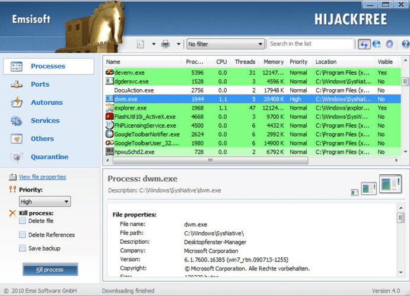
Task: Click the FNPLicensingService globe icon
Action: 110,125
